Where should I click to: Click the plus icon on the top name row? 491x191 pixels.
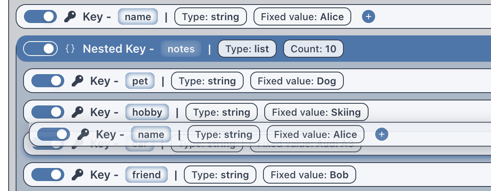coord(369,16)
